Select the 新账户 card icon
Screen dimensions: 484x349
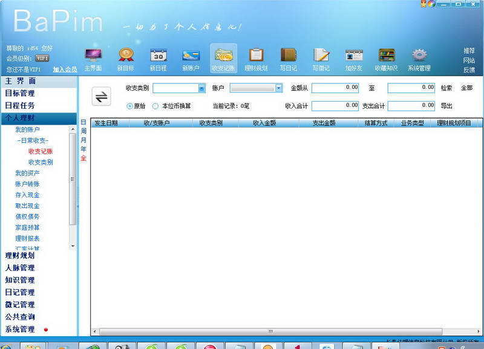tap(191, 56)
